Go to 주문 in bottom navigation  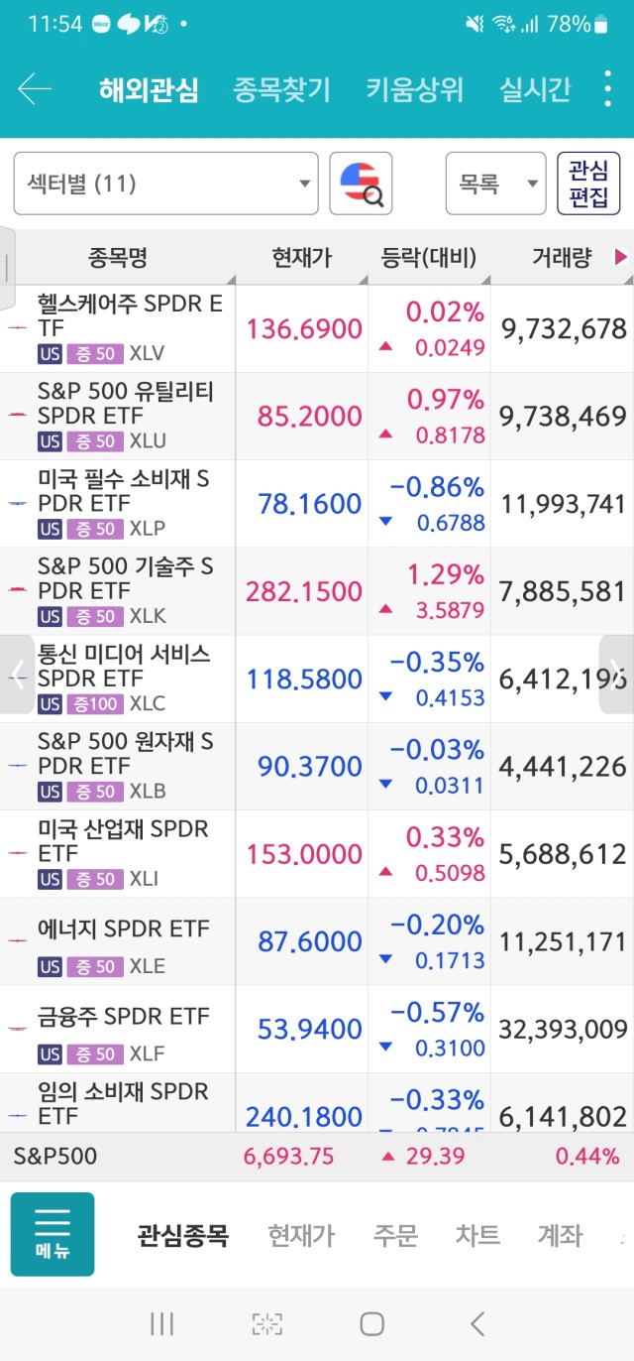[395, 1236]
